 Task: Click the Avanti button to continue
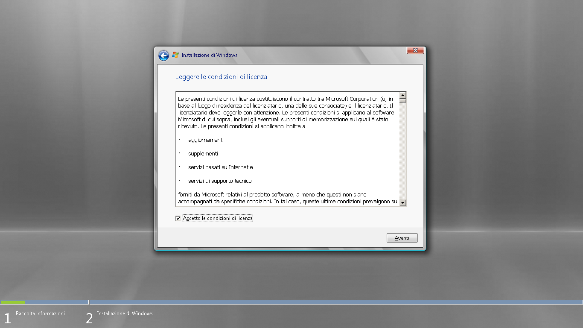pos(402,238)
